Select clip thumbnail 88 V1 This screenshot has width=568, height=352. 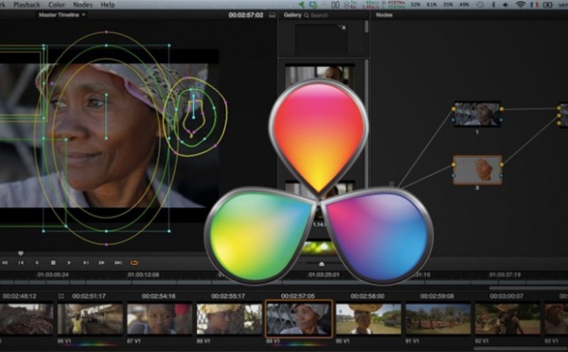click(x=229, y=319)
